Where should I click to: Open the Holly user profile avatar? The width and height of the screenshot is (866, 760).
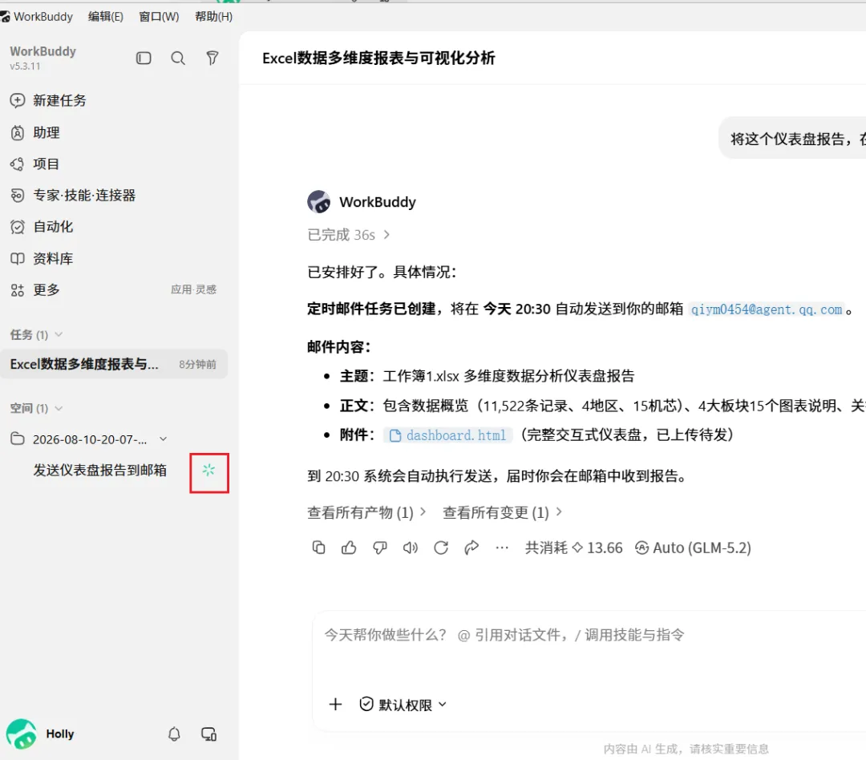pyautogui.click(x=21, y=734)
